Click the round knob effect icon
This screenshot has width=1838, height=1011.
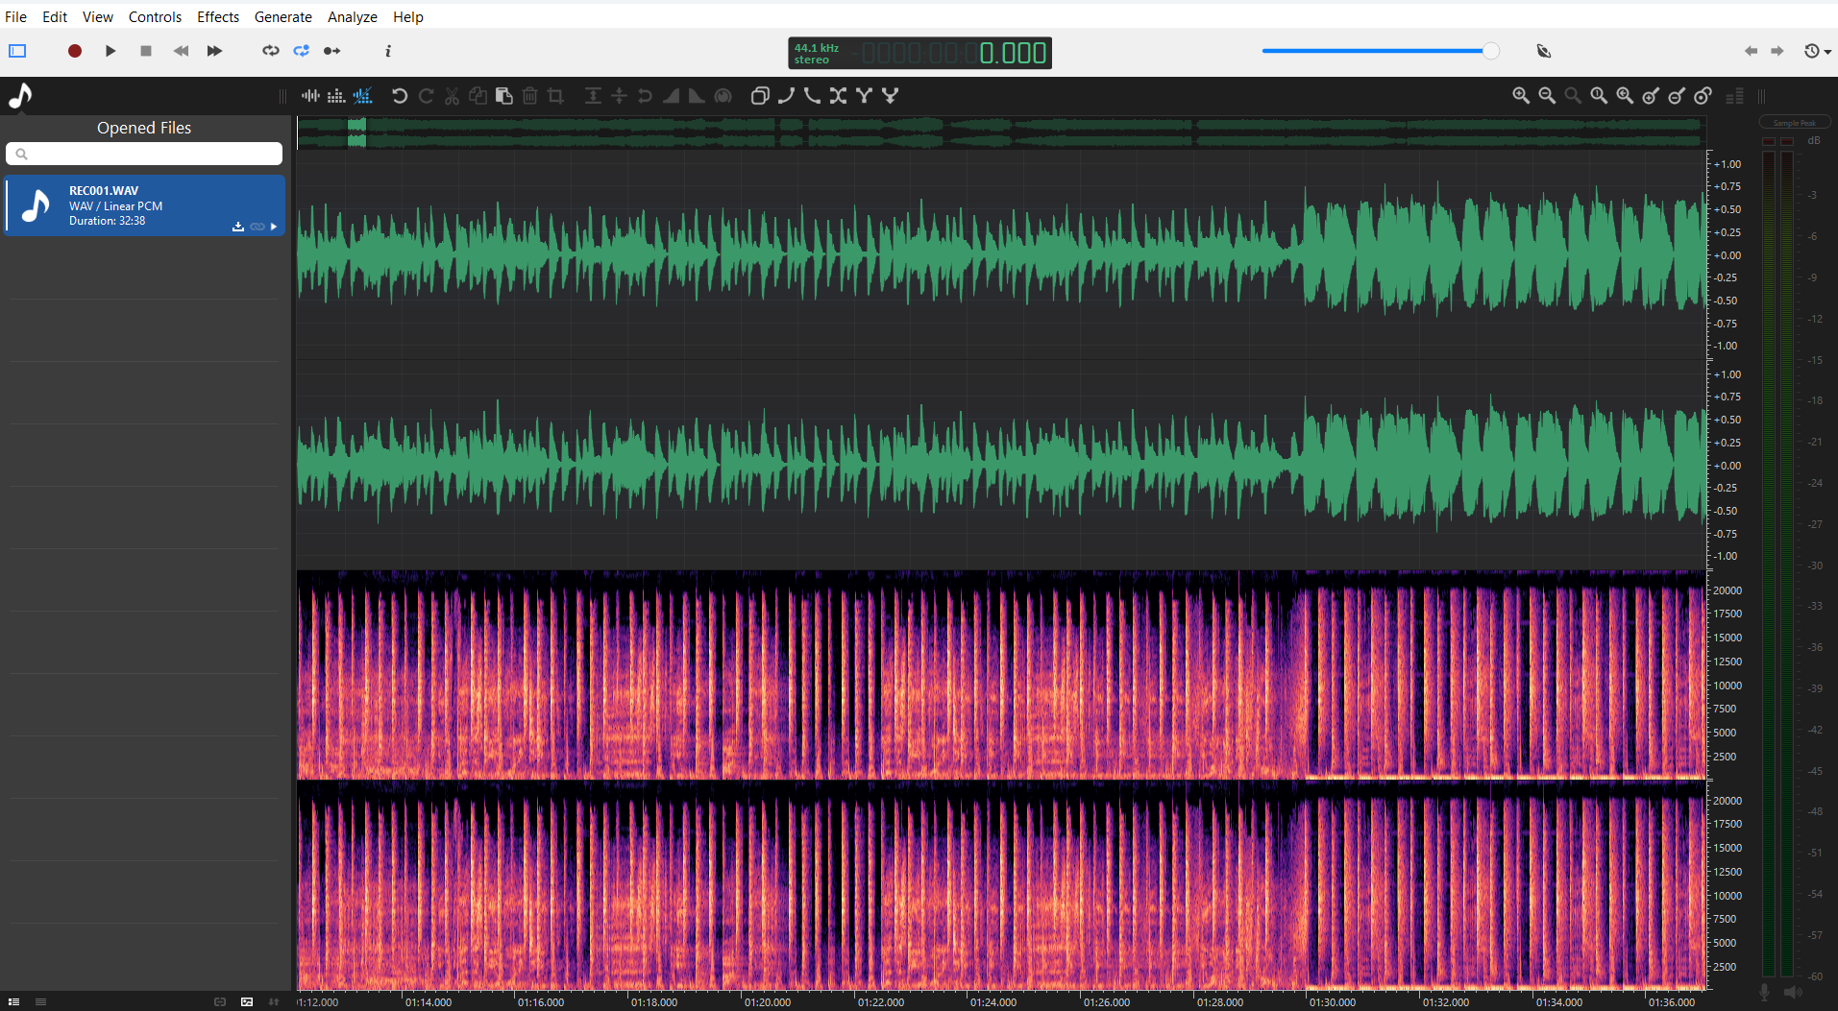(x=723, y=96)
